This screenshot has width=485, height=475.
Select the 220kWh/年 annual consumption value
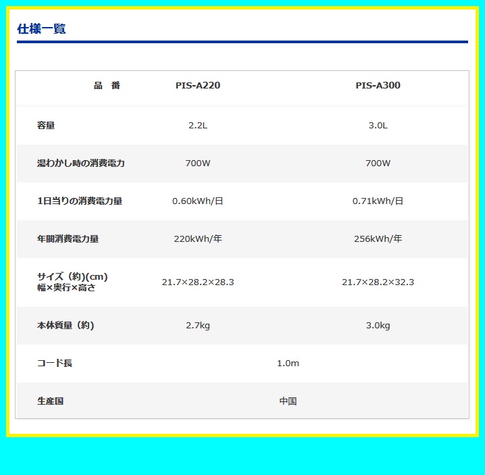coord(198,239)
